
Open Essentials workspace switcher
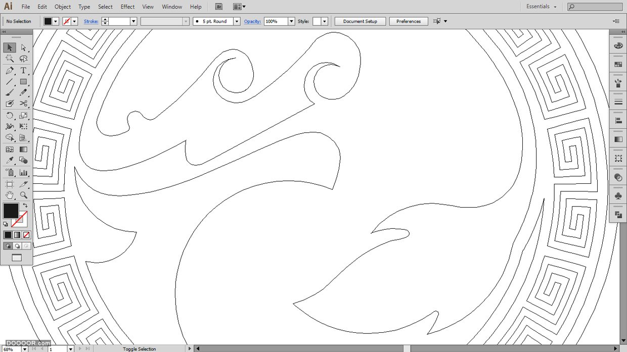[541, 7]
